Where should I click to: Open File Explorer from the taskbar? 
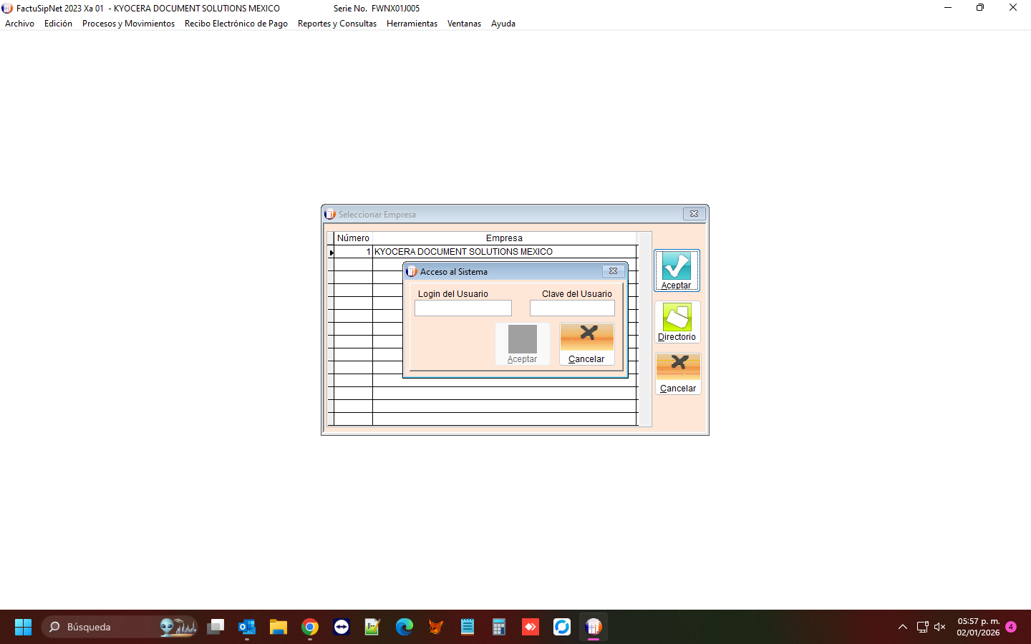(x=279, y=628)
